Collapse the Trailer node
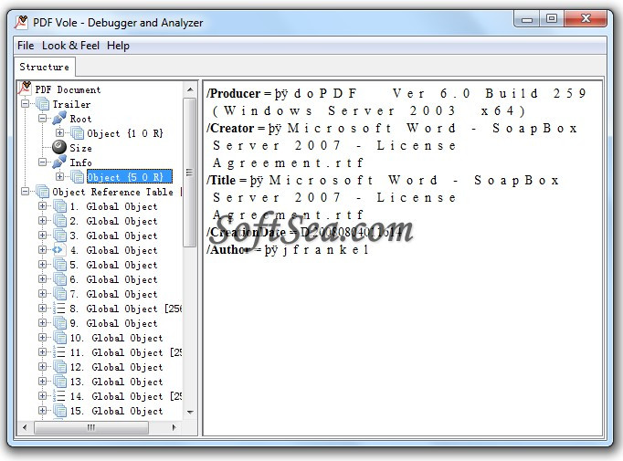 25,104
